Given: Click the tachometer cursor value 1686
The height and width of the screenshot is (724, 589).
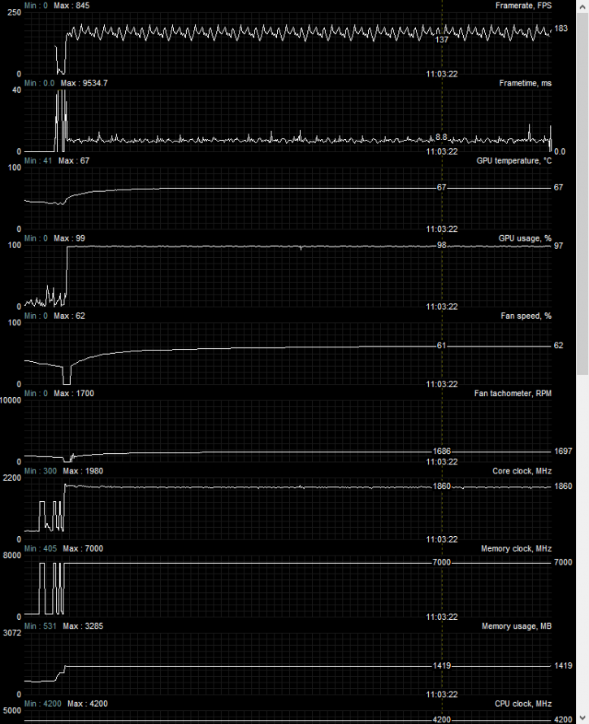Looking at the screenshot, I should click(x=441, y=451).
